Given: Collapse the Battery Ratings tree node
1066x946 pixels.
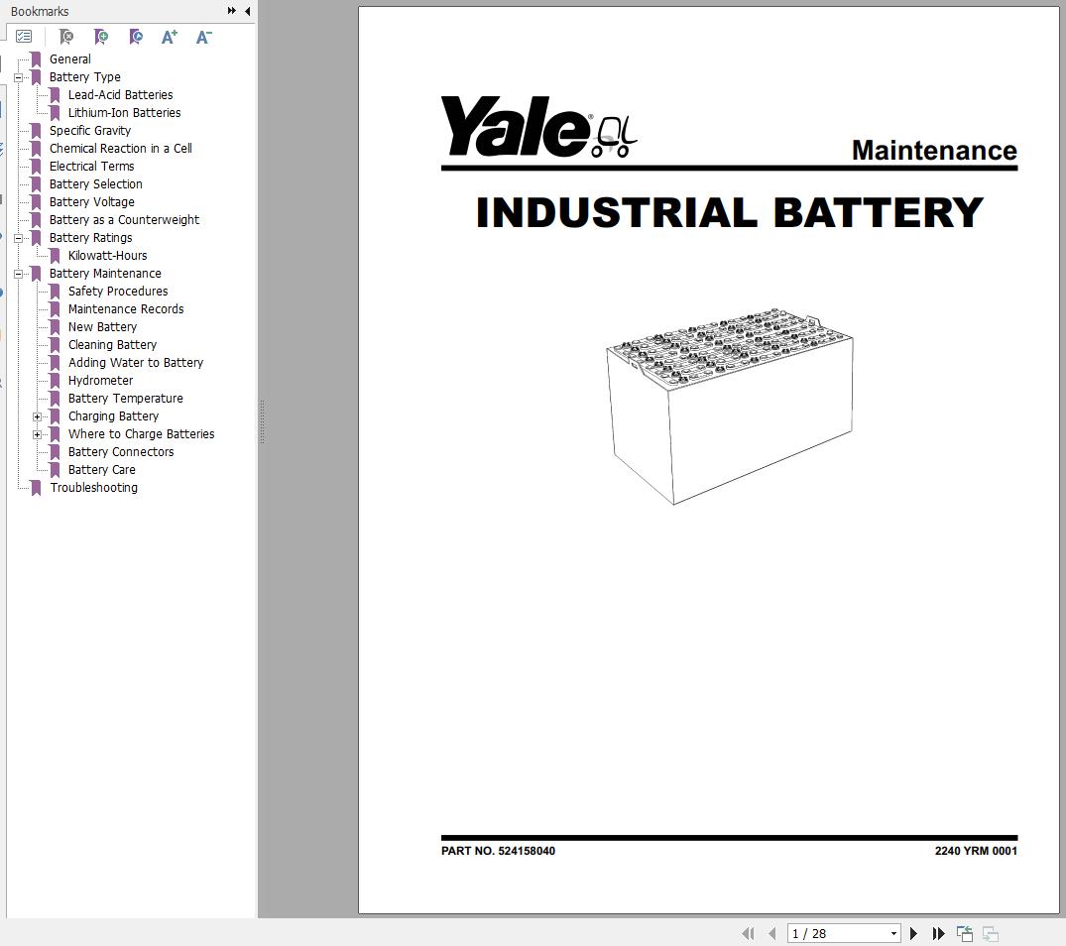Looking at the screenshot, I should [x=19, y=238].
